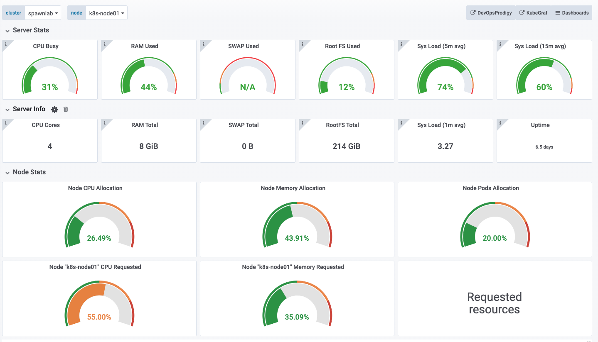The image size is (598, 342).
Task: Click the Node Memory Allocation gauge
Action: [x=297, y=225]
